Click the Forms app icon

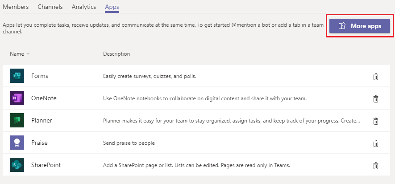[x=17, y=76]
